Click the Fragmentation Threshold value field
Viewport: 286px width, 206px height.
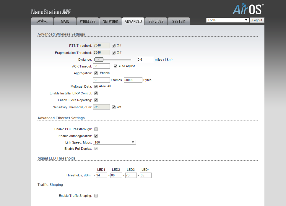101,52
